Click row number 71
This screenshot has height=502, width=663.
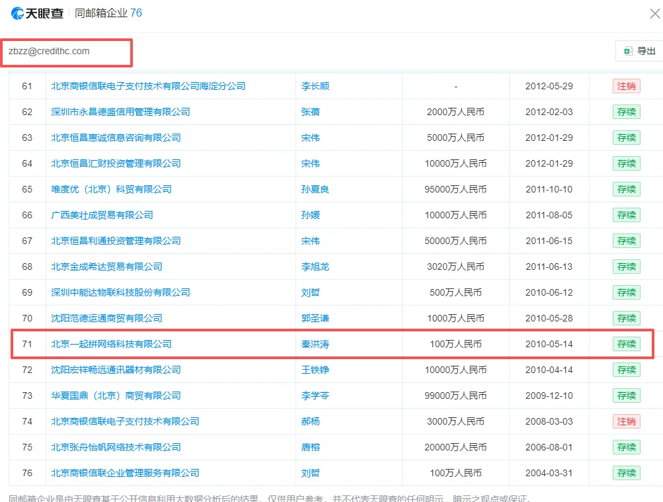click(27, 344)
